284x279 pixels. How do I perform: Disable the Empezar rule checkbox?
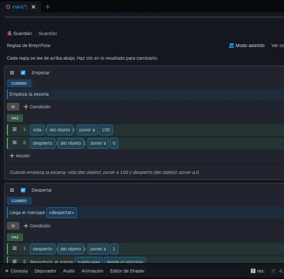click(23, 73)
